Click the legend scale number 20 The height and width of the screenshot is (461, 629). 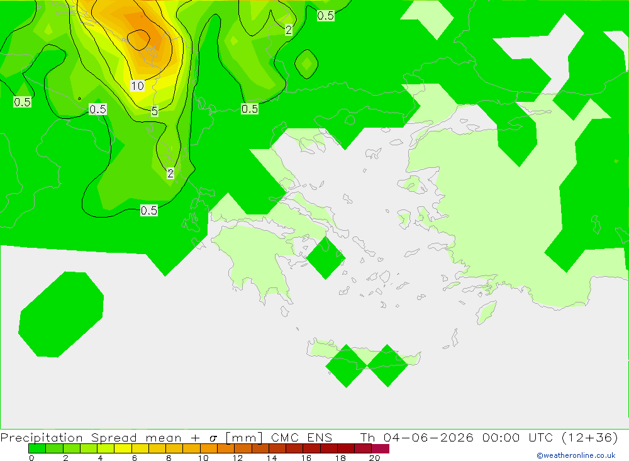click(375, 458)
